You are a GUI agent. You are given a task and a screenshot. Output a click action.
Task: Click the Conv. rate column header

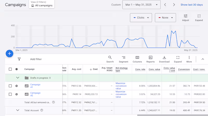pos(140,69)
